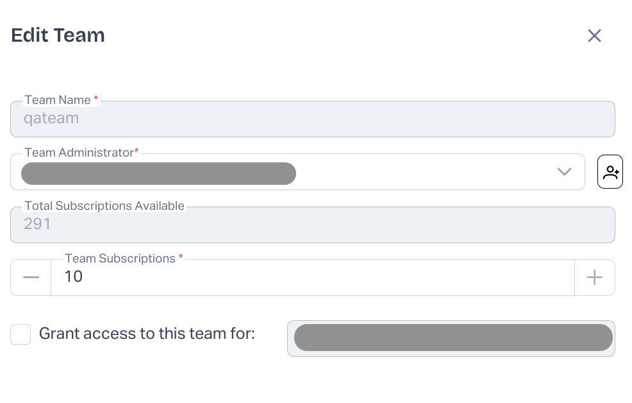The width and height of the screenshot is (632, 403).
Task: Click the Edit Team heading
Action: click(58, 35)
